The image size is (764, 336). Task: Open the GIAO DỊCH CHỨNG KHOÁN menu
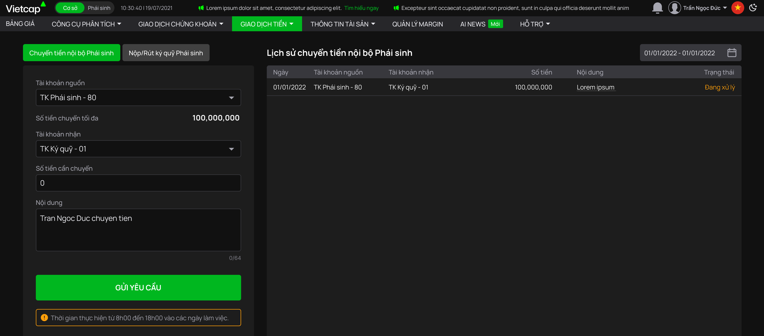[x=181, y=24]
